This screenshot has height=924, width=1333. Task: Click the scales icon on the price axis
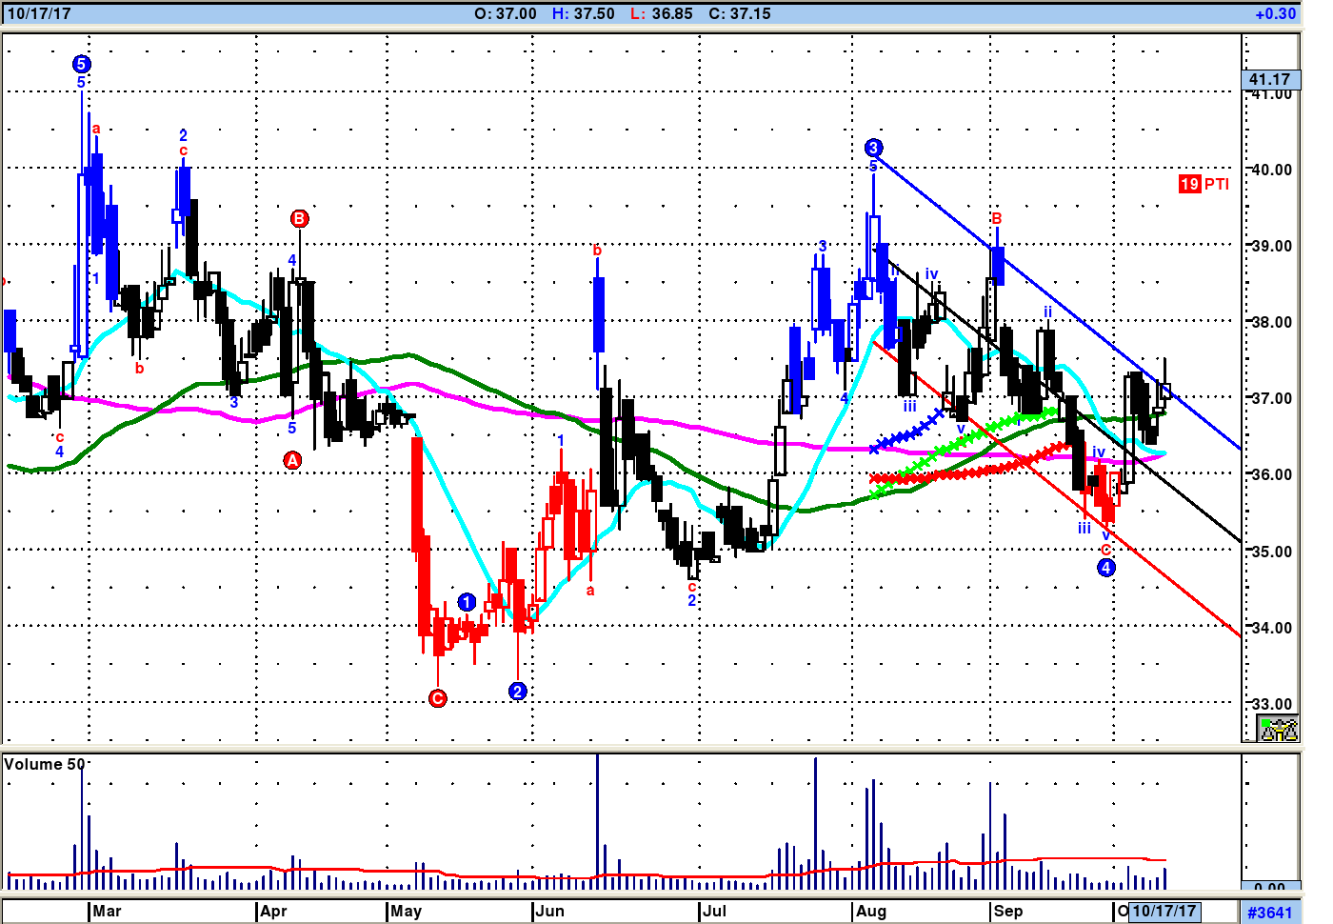coord(1278,730)
